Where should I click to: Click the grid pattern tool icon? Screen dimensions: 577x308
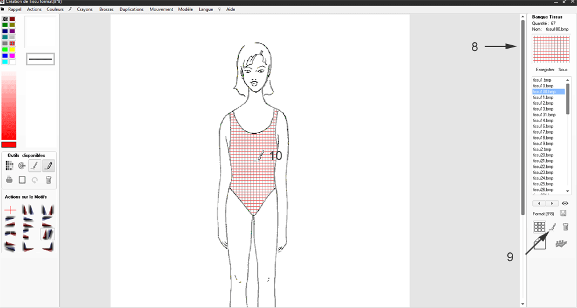[x=9, y=166]
